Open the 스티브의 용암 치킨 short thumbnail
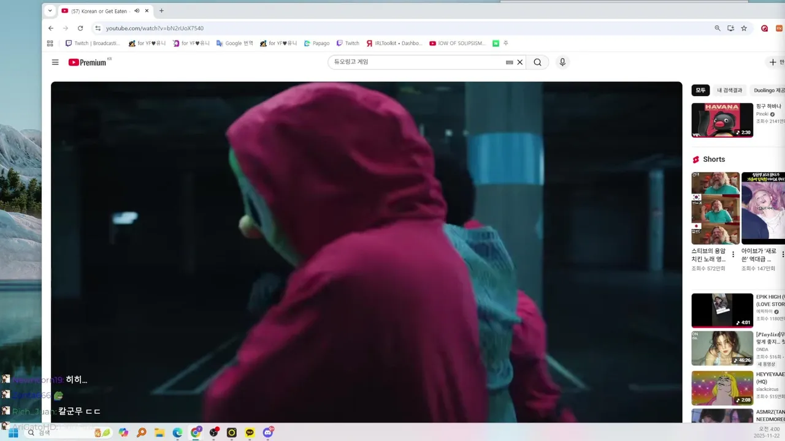 tap(716, 208)
